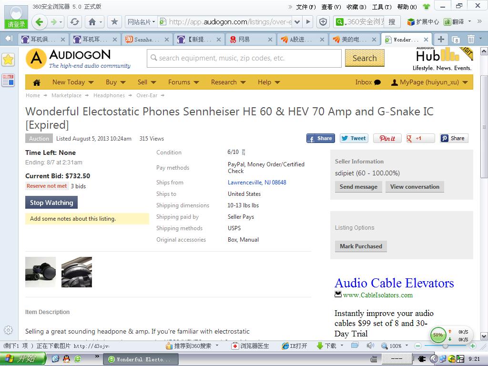Expand the Help dropdown menu

pyautogui.click(x=269, y=82)
